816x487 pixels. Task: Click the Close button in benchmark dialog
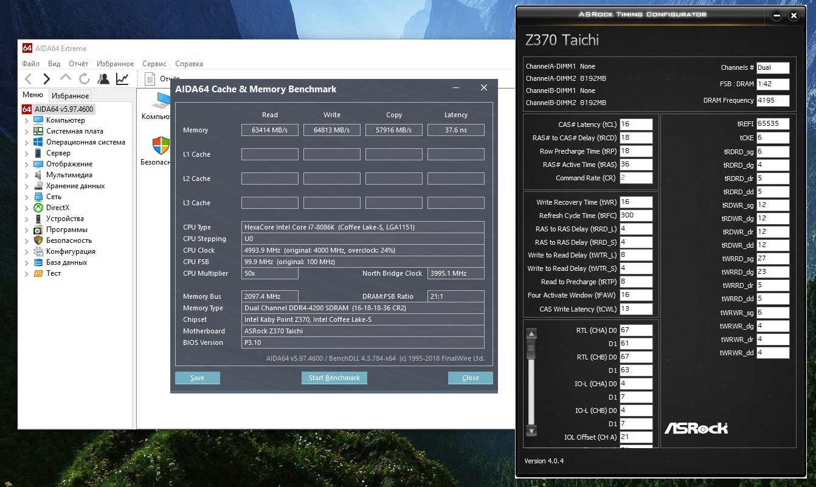click(471, 378)
